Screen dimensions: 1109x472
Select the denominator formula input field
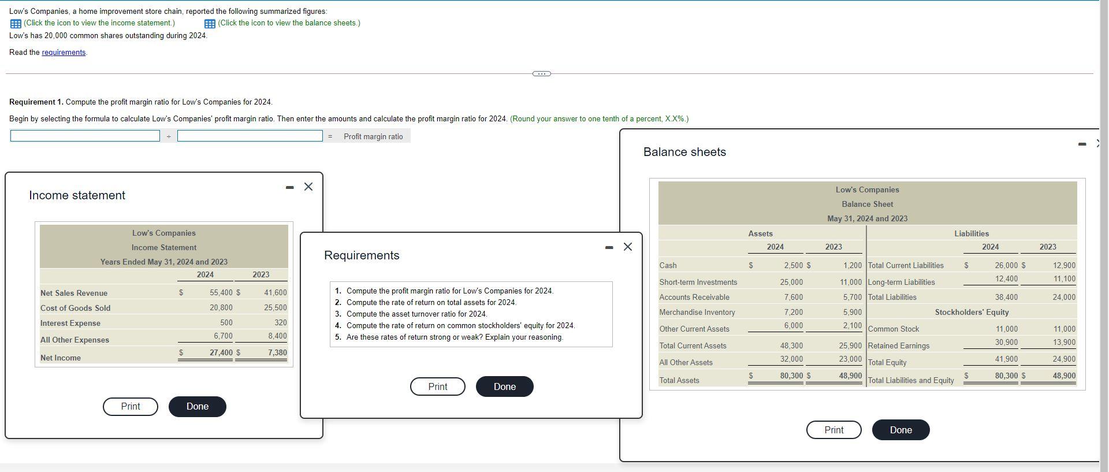[x=250, y=136]
